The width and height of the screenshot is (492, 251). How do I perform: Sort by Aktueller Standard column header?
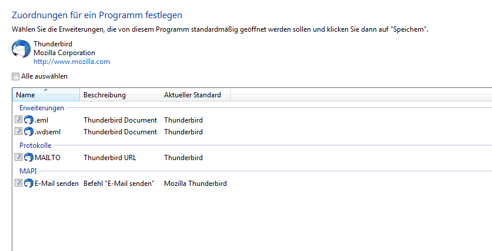coord(193,95)
